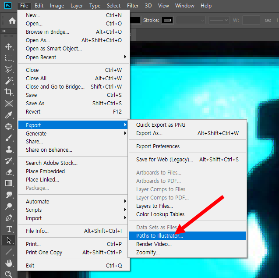Choose Paths to Illustrator export option
Screen dimensions: 279x278
pos(187,235)
